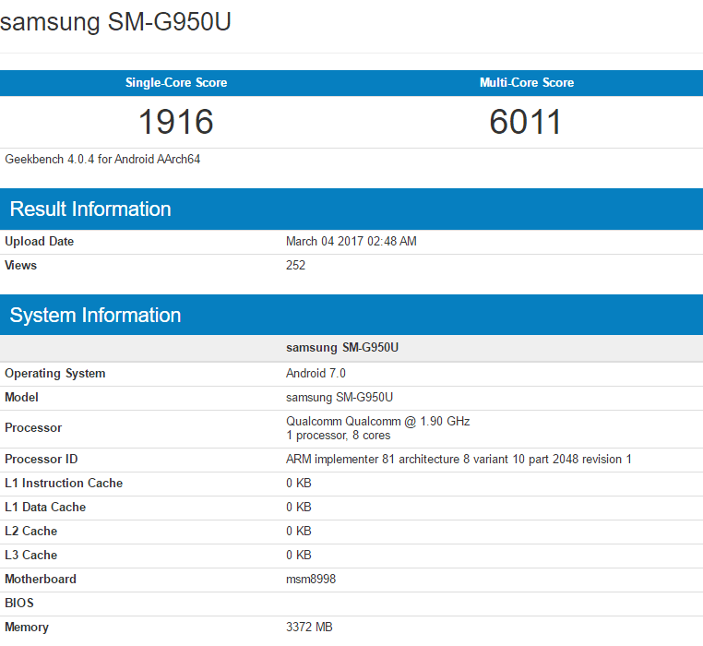703x646 pixels.
Task: Click the samsung SM-G950U page title
Action: click(x=115, y=22)
